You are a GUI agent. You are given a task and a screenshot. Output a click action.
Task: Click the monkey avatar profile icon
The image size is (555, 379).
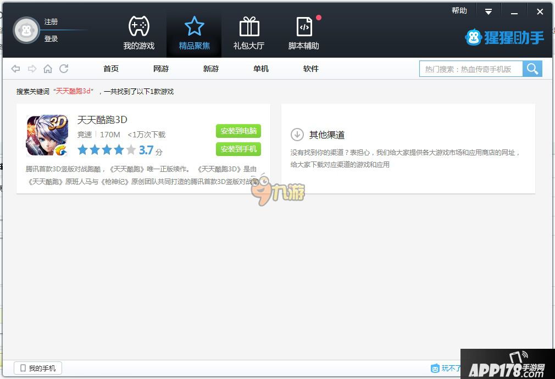26,30
